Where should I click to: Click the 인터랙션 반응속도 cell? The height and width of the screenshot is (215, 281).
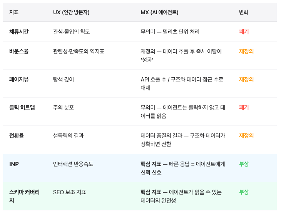click(x=73, y=164)
